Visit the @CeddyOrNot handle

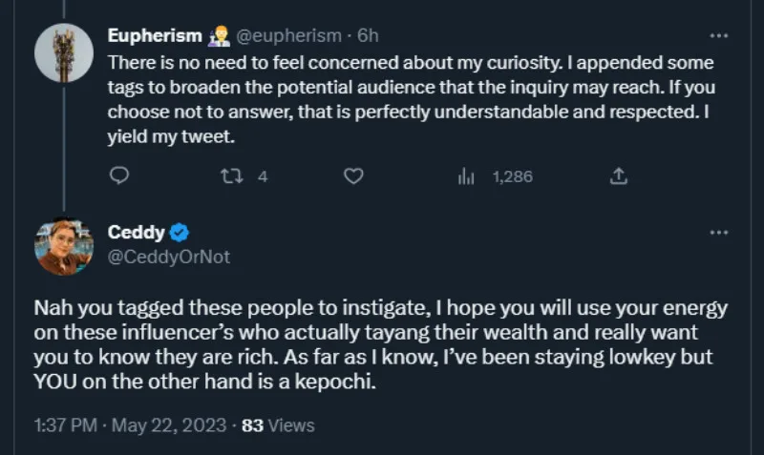click(x=169, y=257)
